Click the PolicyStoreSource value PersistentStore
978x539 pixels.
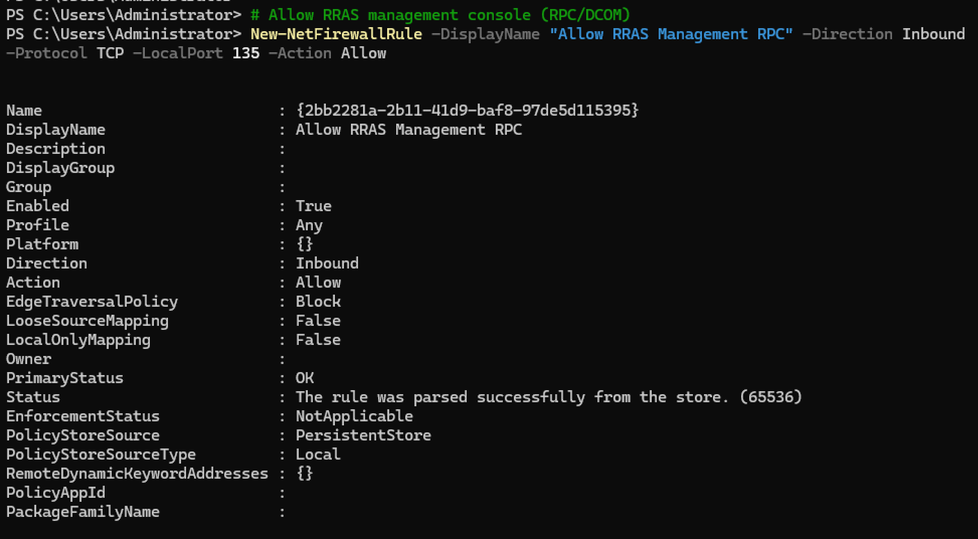[363, 435]
